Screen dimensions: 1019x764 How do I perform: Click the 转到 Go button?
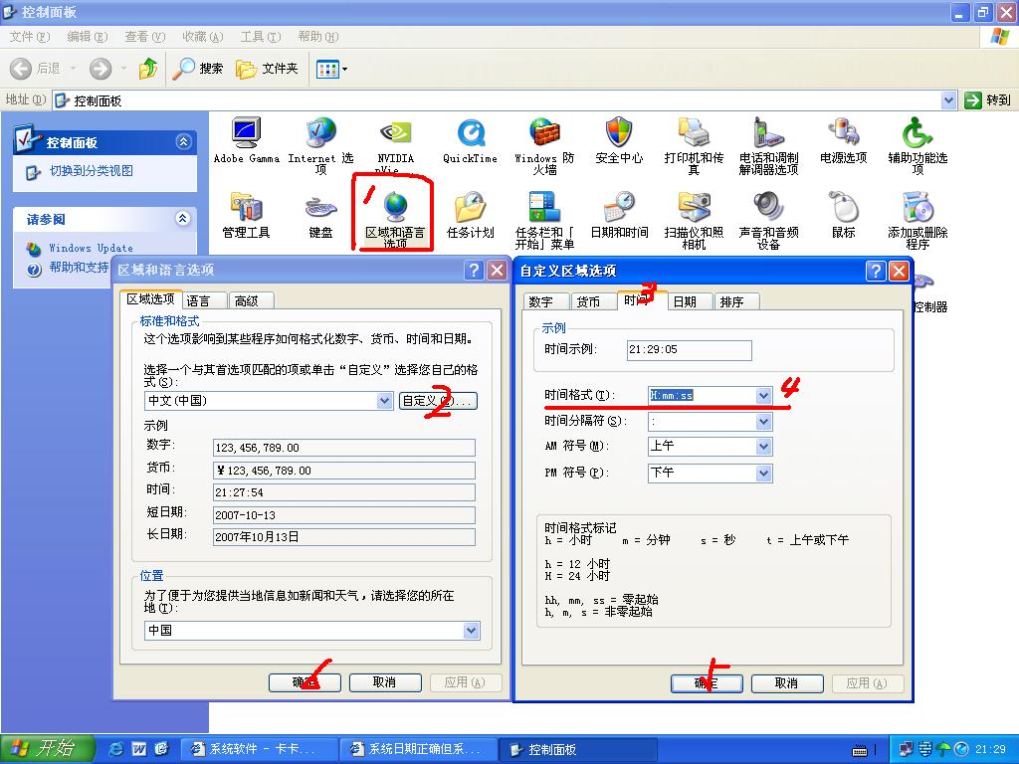[988, 100]
